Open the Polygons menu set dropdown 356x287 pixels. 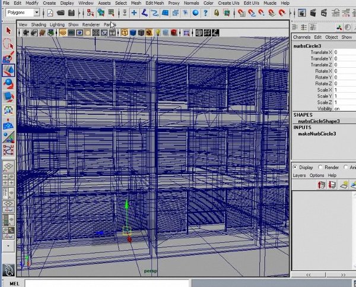24,12
